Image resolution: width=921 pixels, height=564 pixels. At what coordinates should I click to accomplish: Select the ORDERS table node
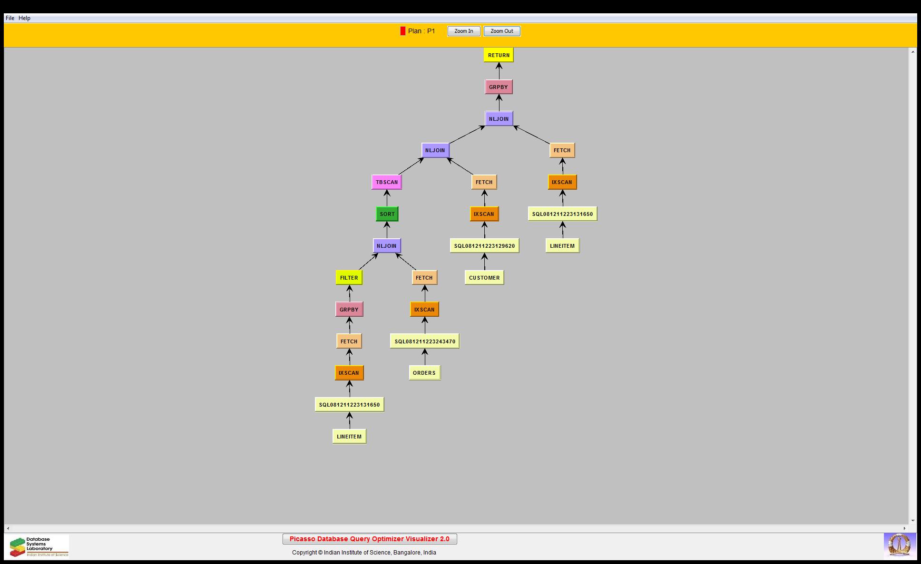pos(424,373)
